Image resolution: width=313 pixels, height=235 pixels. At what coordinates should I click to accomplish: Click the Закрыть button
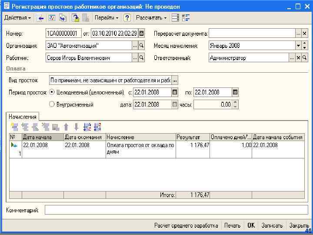[299, 225]
